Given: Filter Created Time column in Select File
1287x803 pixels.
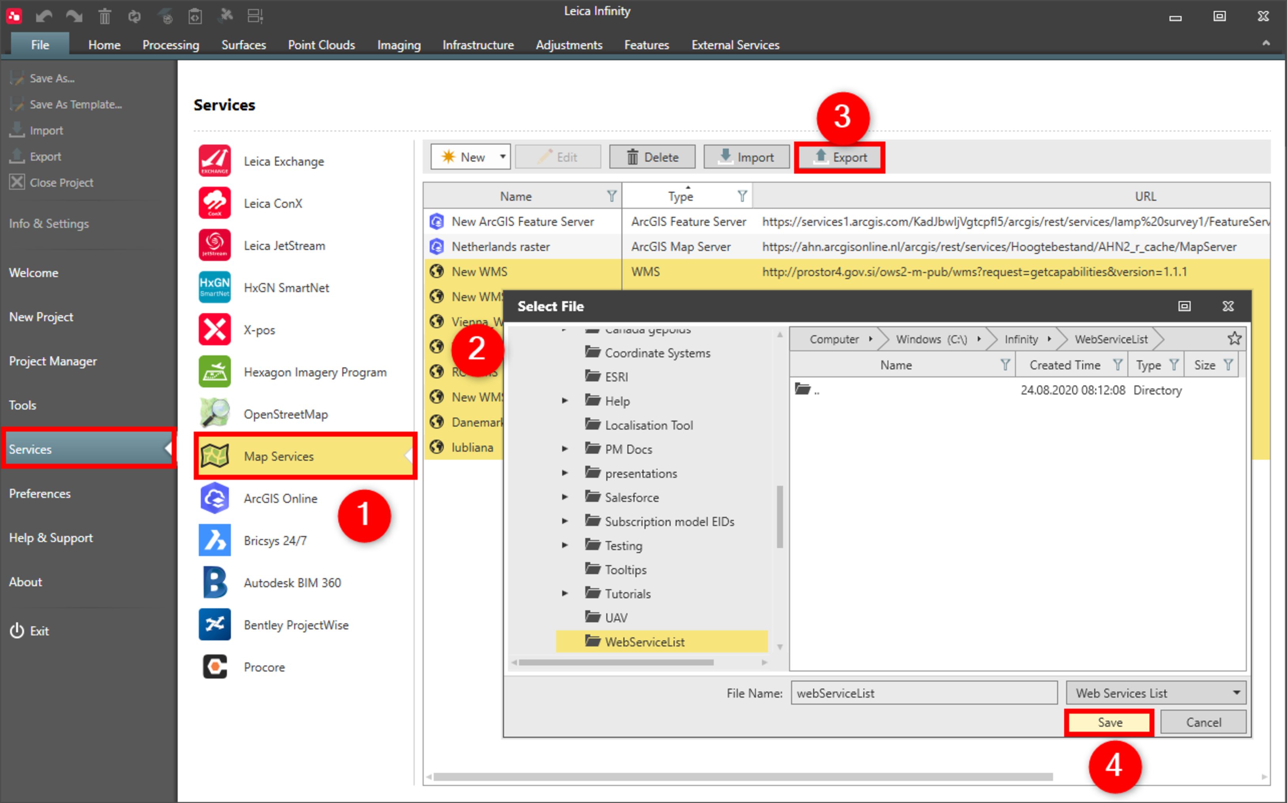Looking at the screenshot, I should coord(1118,365).
